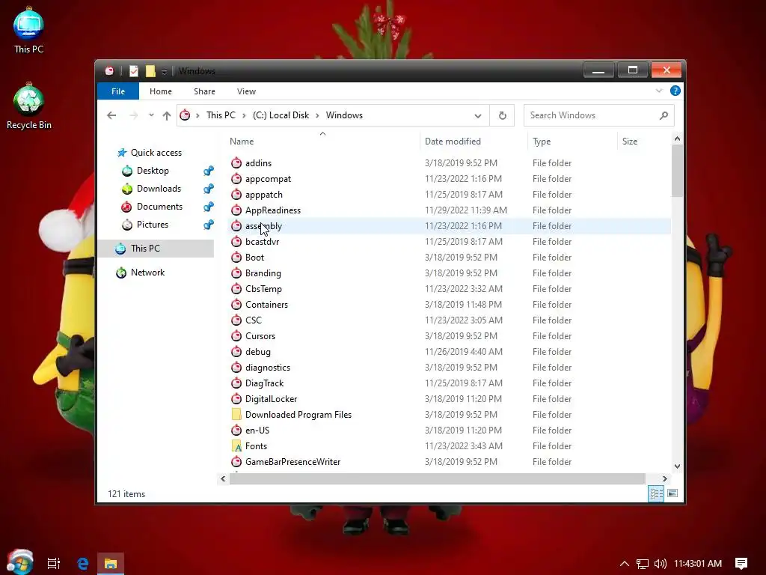Open the This PC desktop icon

tap(28, 30)
